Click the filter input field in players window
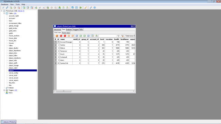The height and width of the screenshot is (124, 221). pos(107,36)
